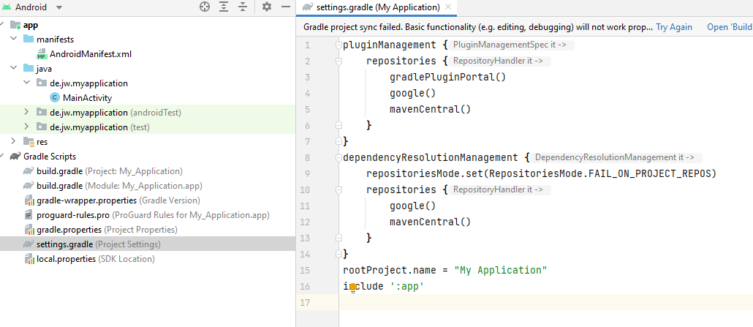Close the settings.gradle editor tab
The height and width of the screenshot is (327, 753).
(x=448, y=7)
